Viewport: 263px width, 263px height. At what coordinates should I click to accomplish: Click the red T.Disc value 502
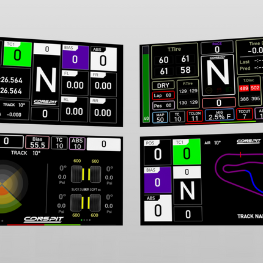255,88
